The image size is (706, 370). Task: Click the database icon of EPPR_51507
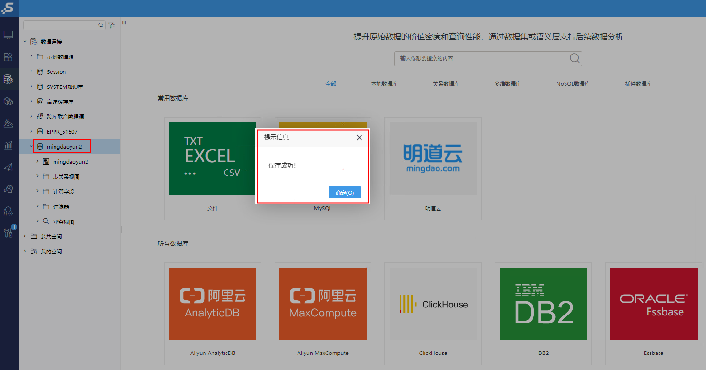point(40,132)
